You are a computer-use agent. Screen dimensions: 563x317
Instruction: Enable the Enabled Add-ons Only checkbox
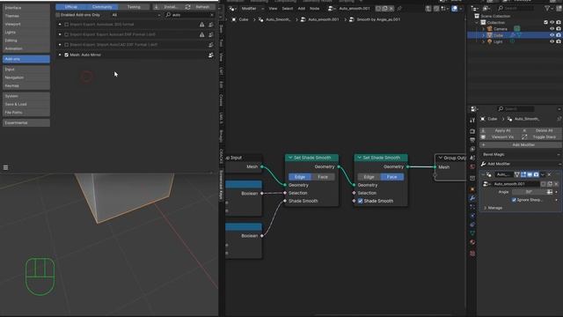(58, 15)
